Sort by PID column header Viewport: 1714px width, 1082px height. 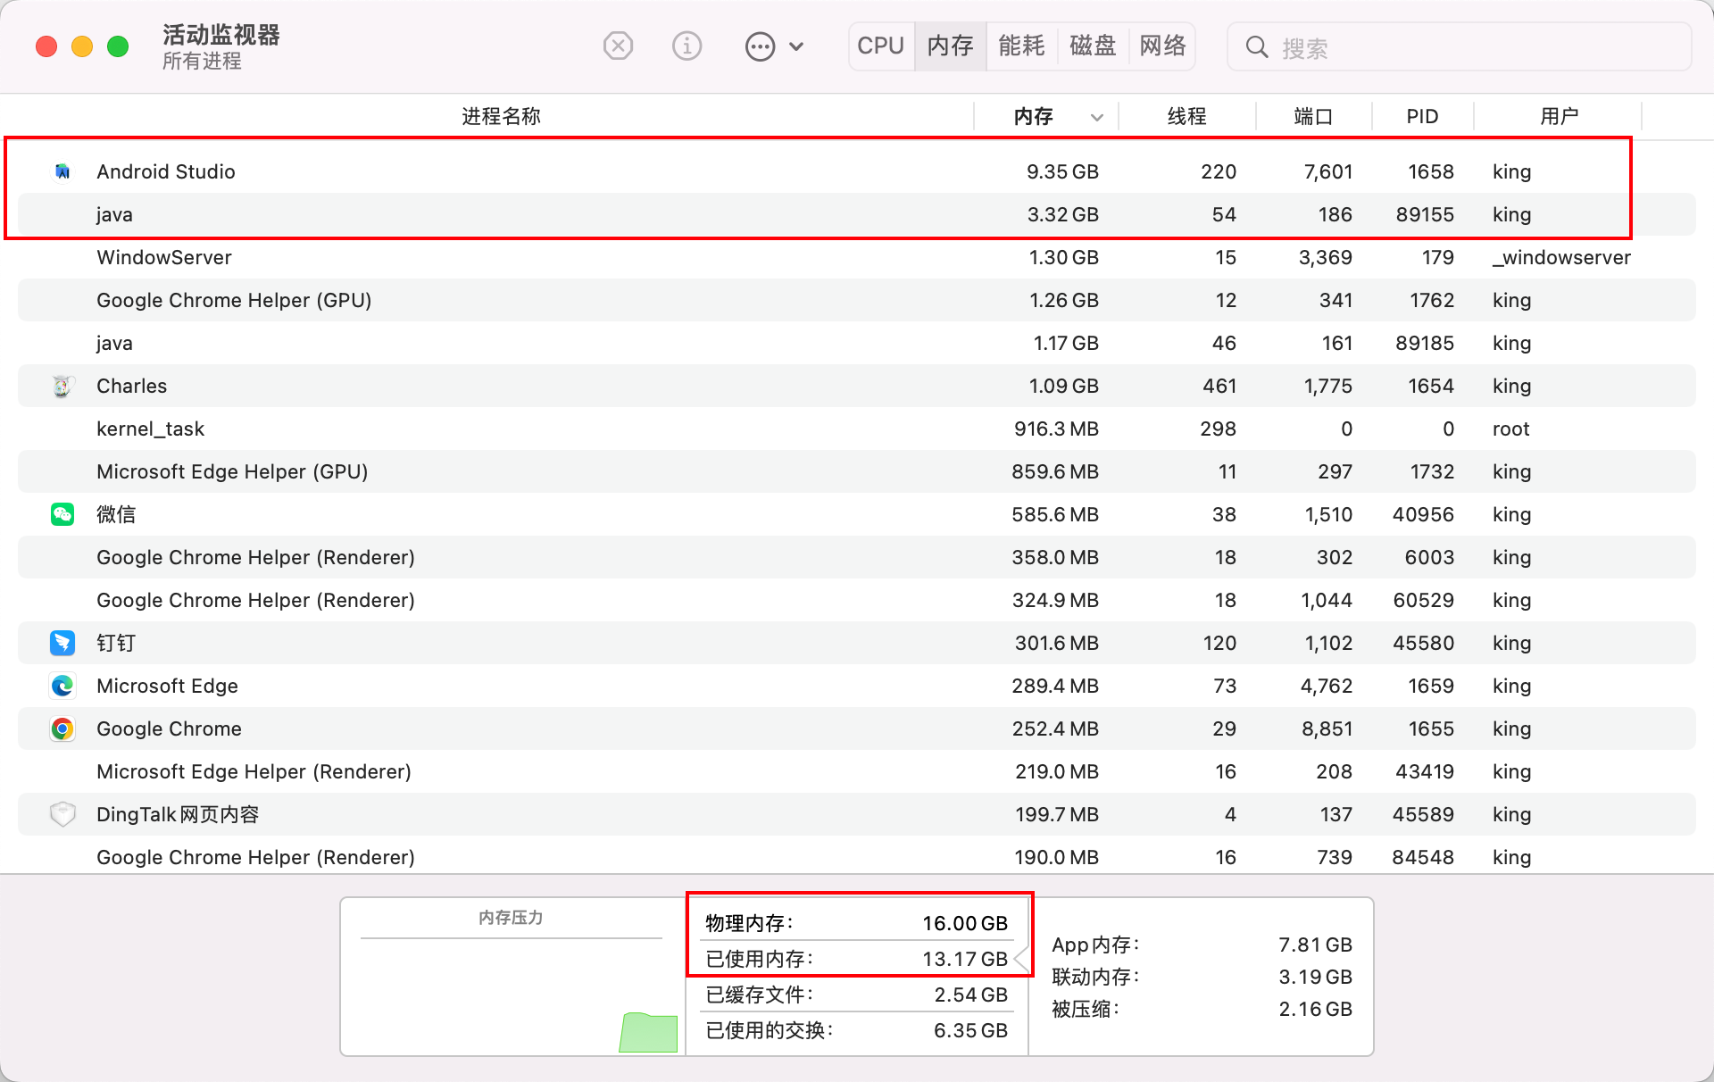1422,116
